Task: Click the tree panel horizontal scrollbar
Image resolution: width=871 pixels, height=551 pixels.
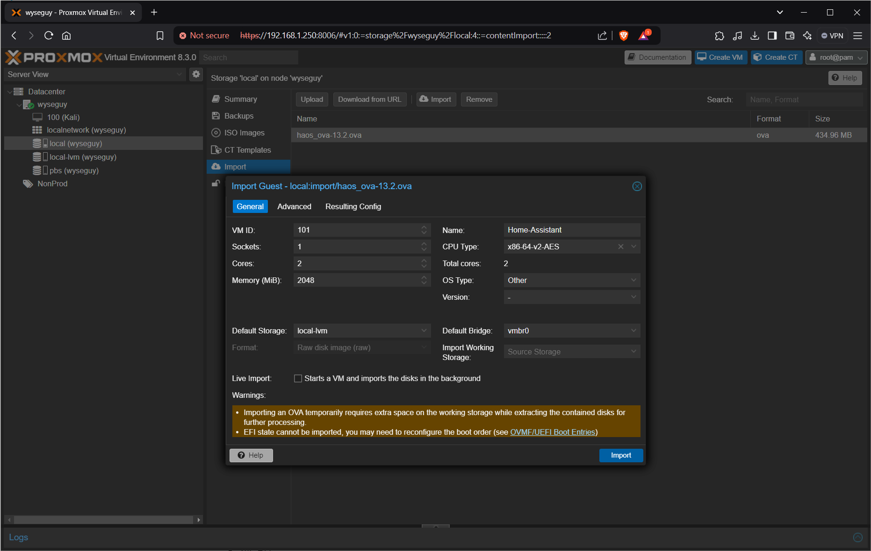Action: coord(103,520)
